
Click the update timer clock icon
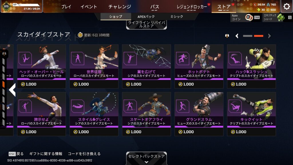[x=80, y=35]
